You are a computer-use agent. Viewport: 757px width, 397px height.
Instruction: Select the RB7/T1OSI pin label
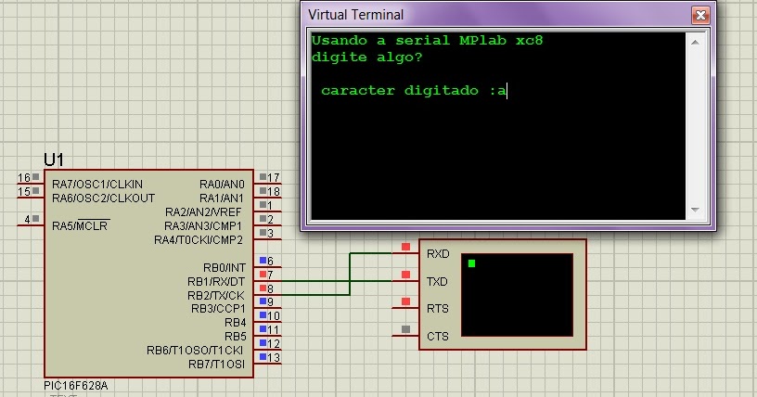click(x=216, y=365)
